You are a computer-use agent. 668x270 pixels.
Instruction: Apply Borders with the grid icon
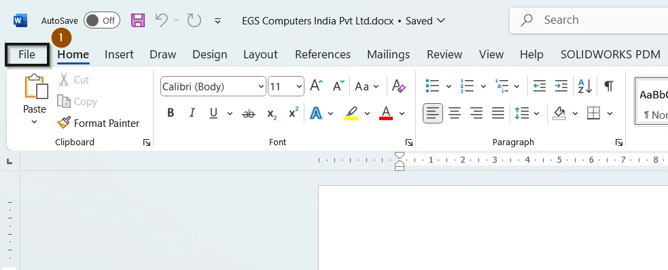[x=593, y=113]
